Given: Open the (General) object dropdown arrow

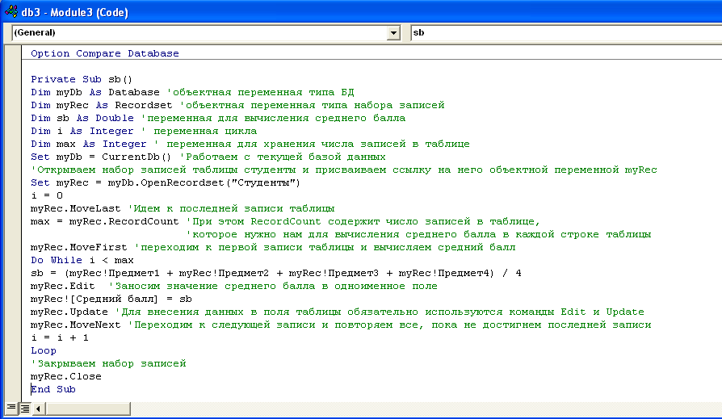Looking at the screenshot, I should pos(393,32).
